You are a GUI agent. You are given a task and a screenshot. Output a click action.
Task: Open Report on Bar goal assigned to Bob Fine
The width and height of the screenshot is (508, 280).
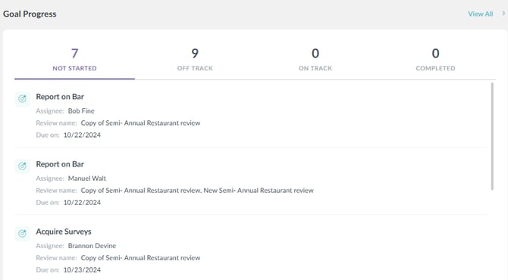60,97
